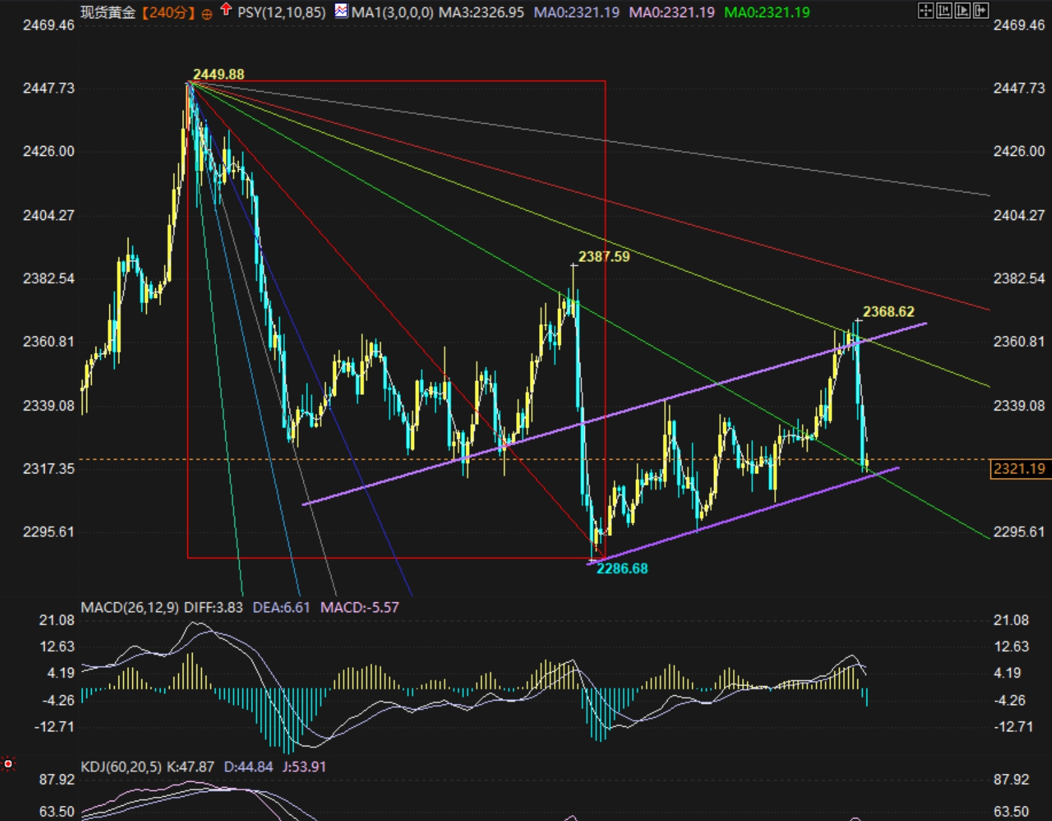
Task: Click the PSY(12,10,85) indicator label
Action: click(x=282, y=12)
